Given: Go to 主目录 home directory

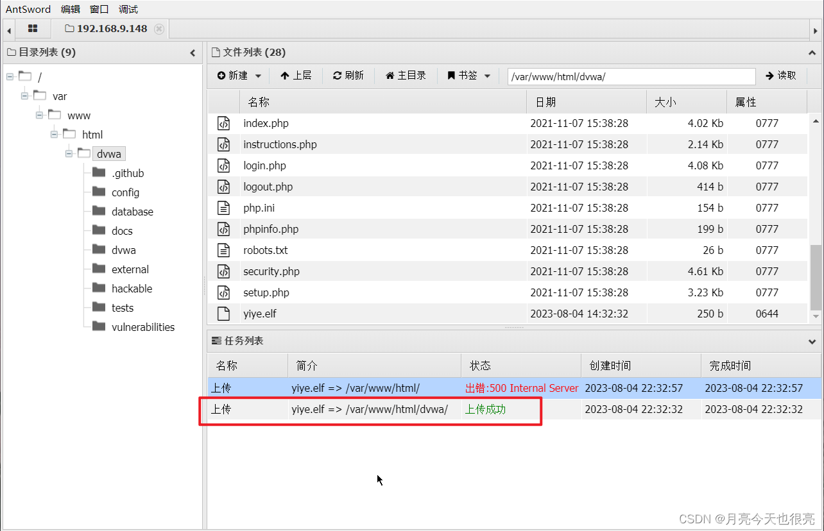Looking at the screenshot, I should (406, 76).
